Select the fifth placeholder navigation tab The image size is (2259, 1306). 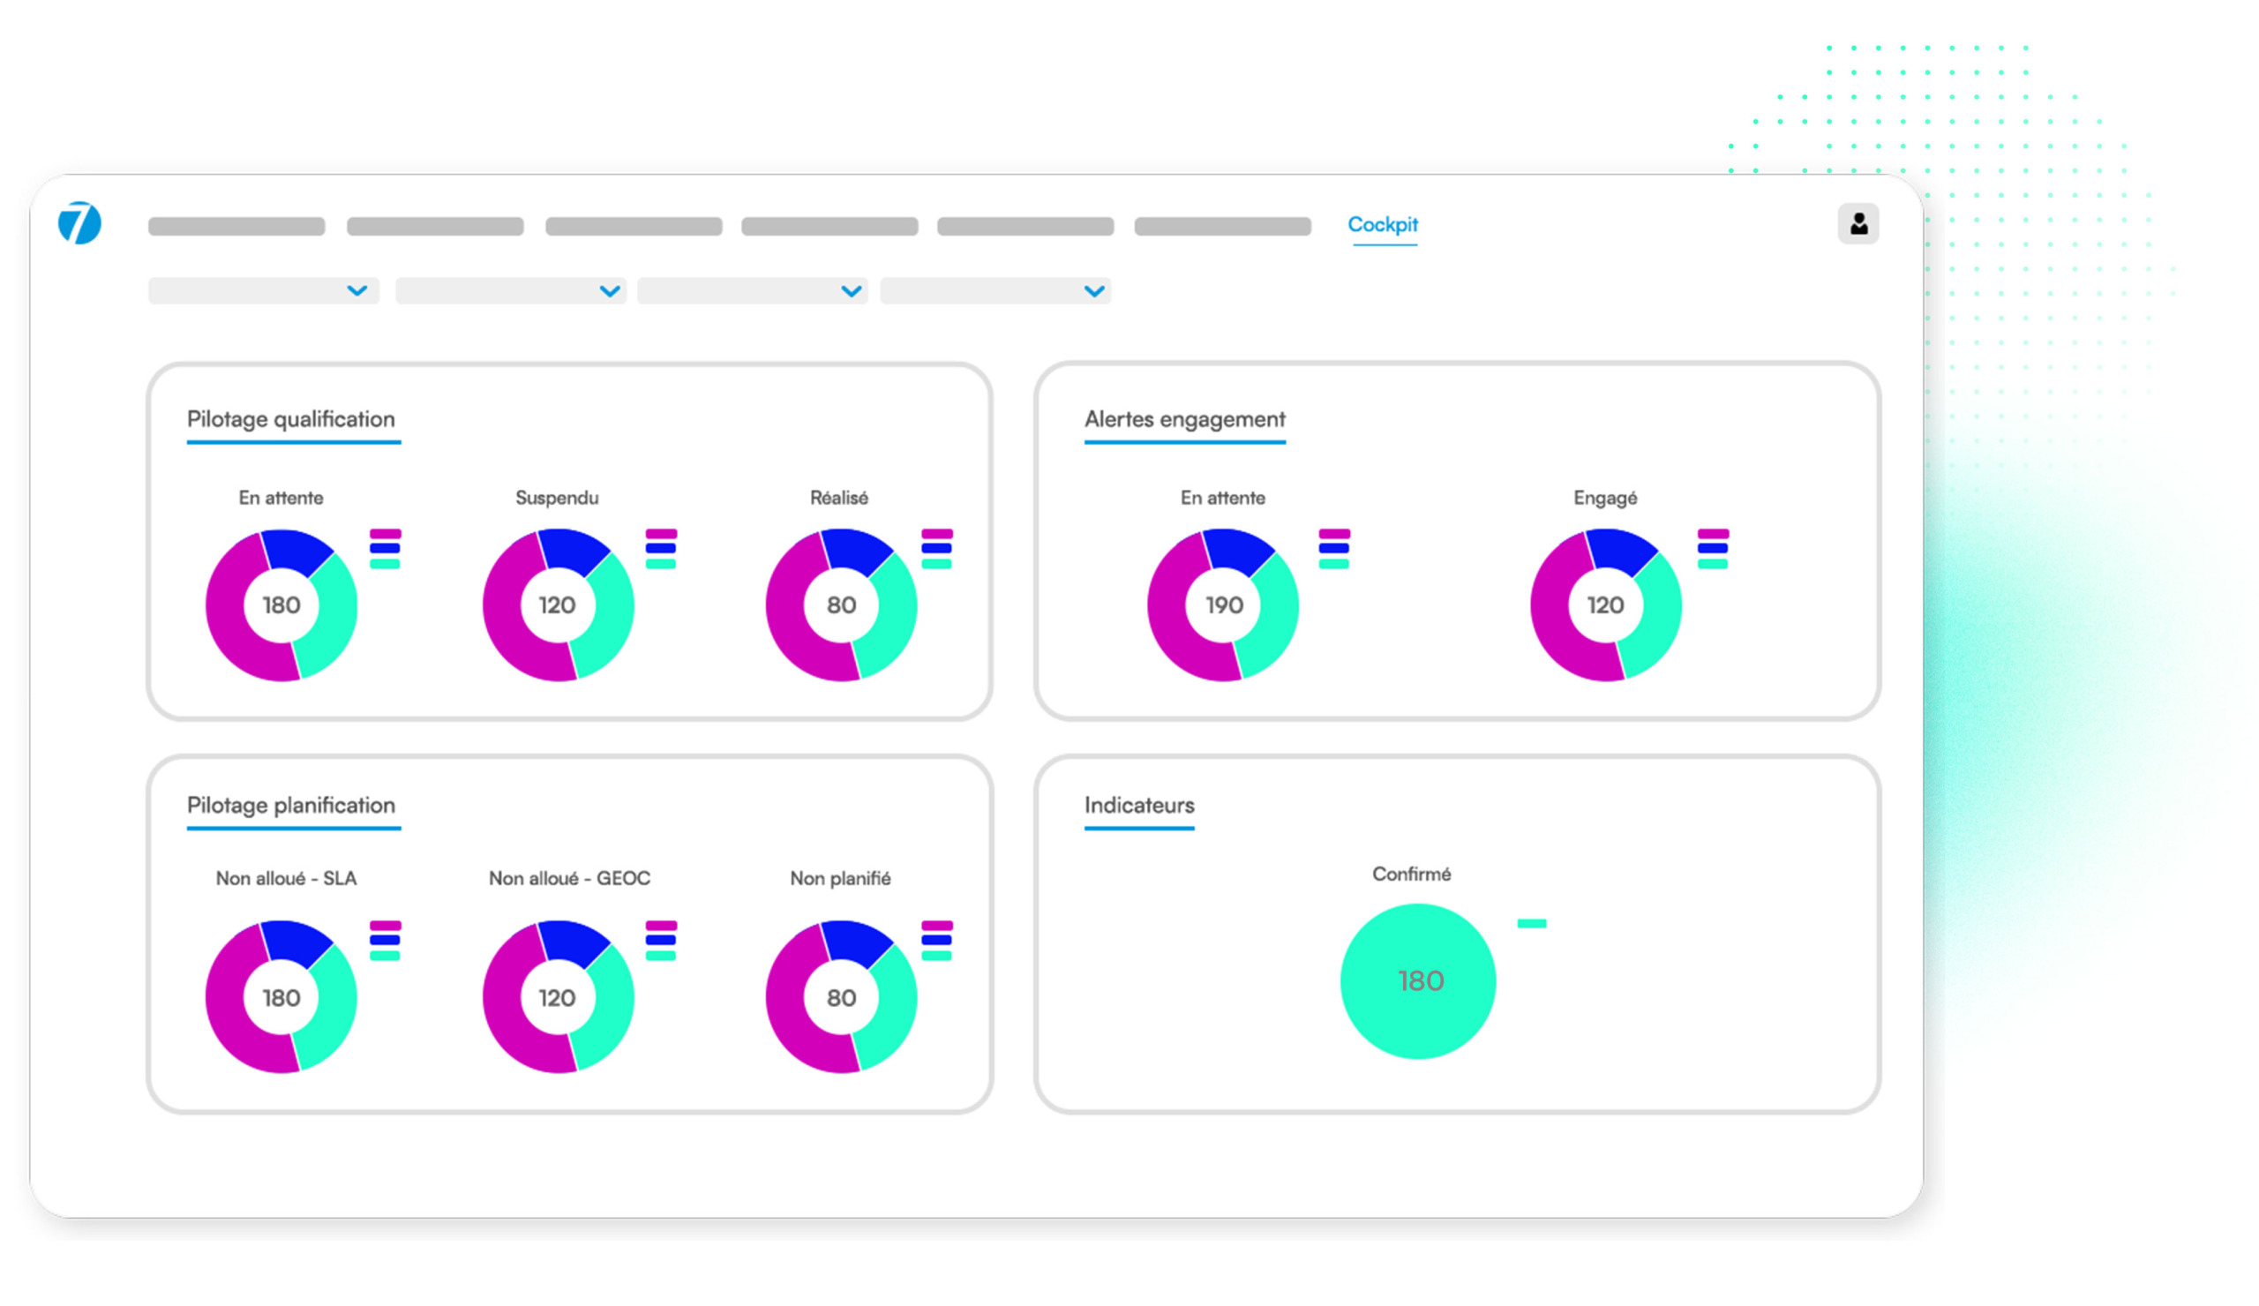[1025, 226]
